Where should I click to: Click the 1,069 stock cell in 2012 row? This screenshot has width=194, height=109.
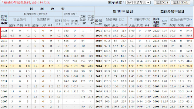pos(75,76)
